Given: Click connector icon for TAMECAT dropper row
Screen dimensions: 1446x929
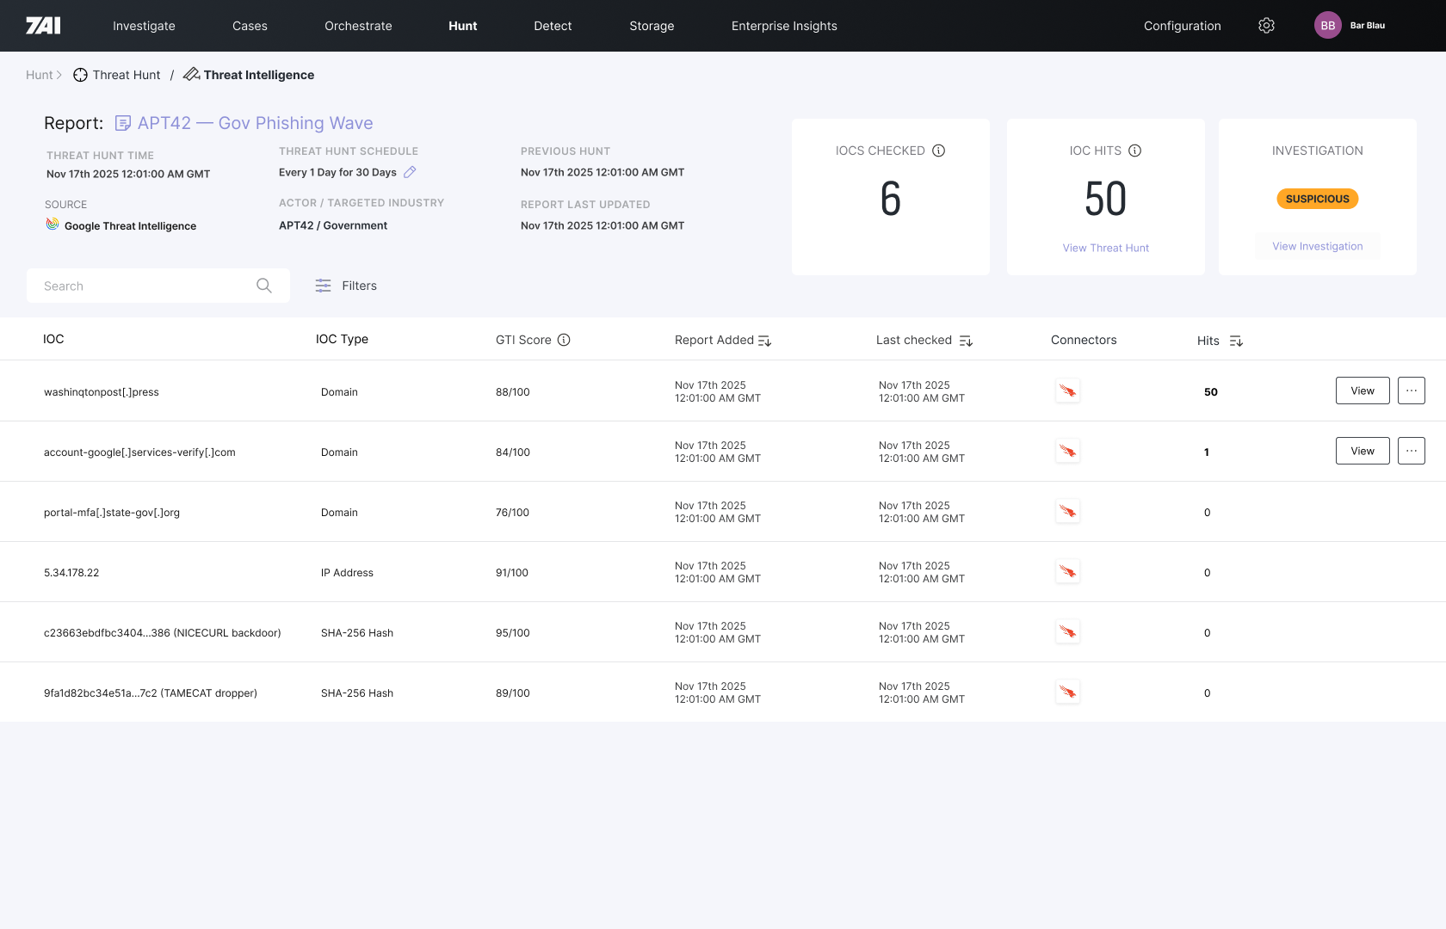Looking at the screenshot, I should (x=1068, y=692).
